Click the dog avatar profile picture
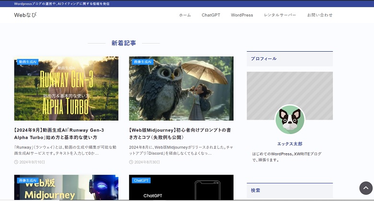Screen dimensions: 374x202 click(290, 120)
